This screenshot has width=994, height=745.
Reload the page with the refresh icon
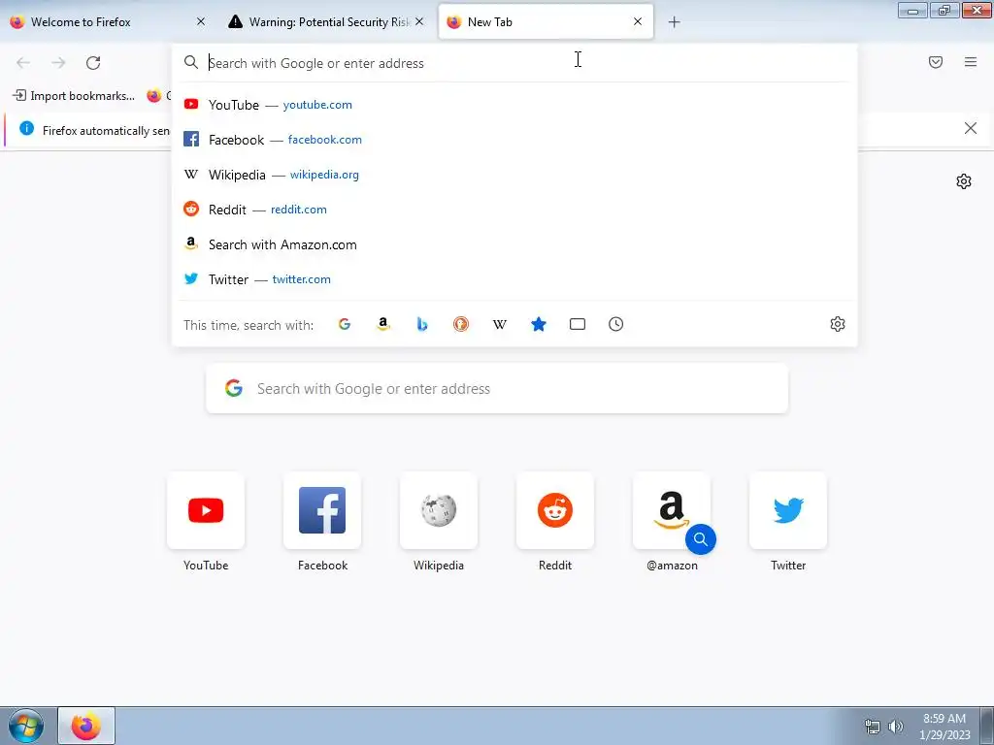pyautogui.click(x=93, y=63)
